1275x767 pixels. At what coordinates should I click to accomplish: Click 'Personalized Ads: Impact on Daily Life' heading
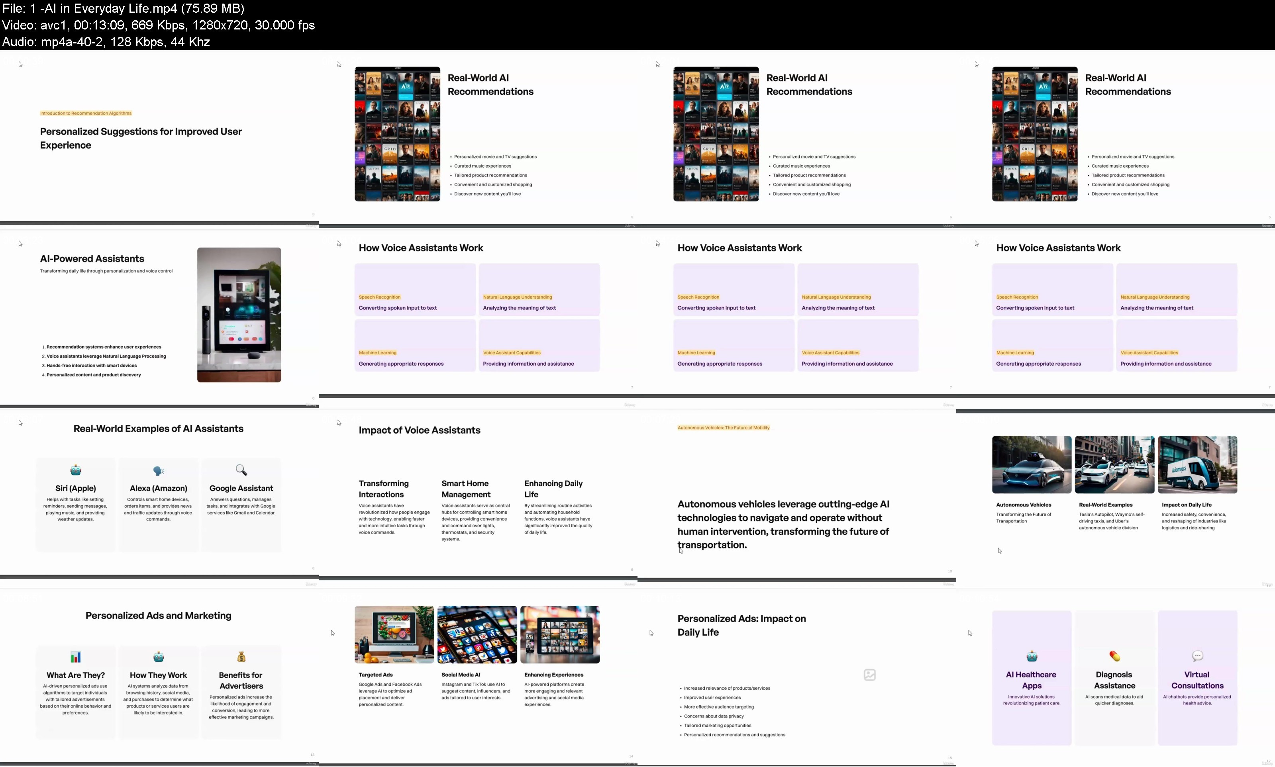click(741, 625)
